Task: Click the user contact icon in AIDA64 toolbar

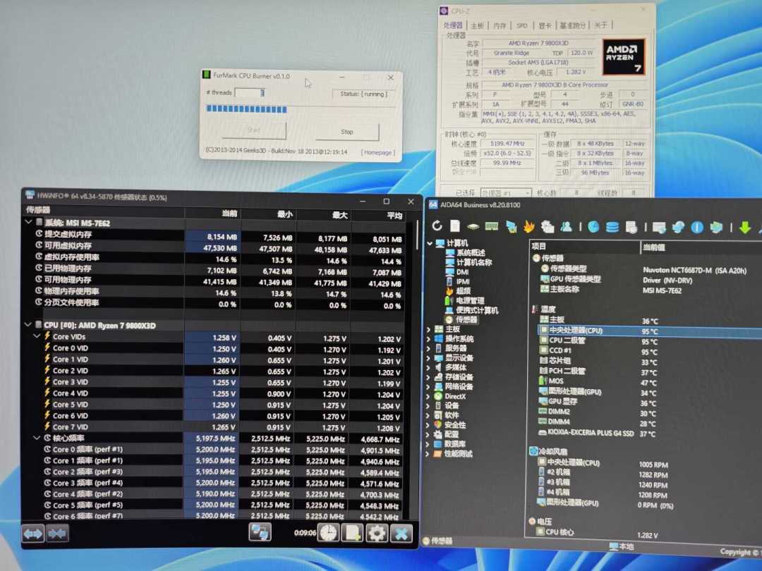Action: click(x=566, y=227)
